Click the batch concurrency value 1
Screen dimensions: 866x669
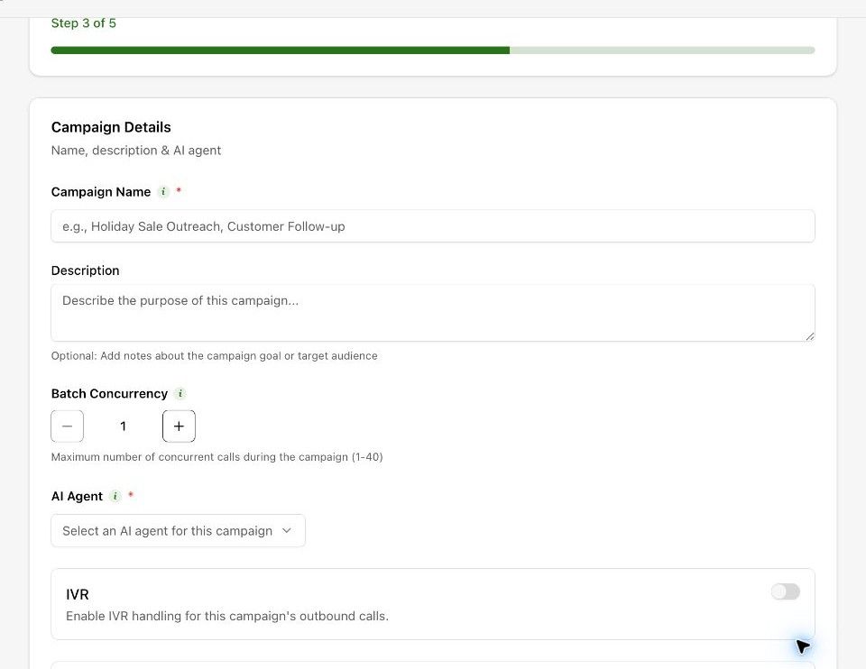[124, 426]
